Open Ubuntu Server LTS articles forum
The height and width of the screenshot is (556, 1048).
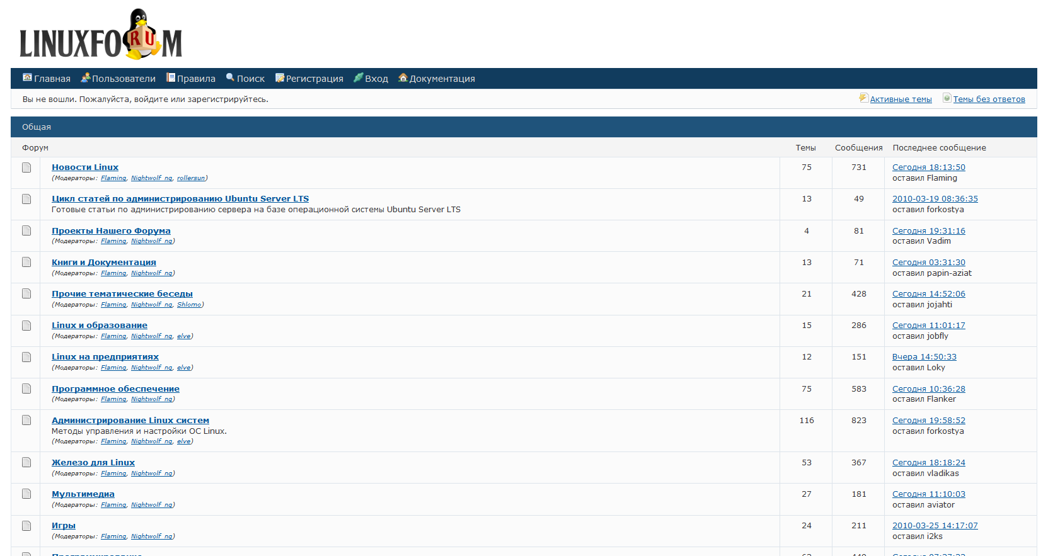tap(180, 199)
